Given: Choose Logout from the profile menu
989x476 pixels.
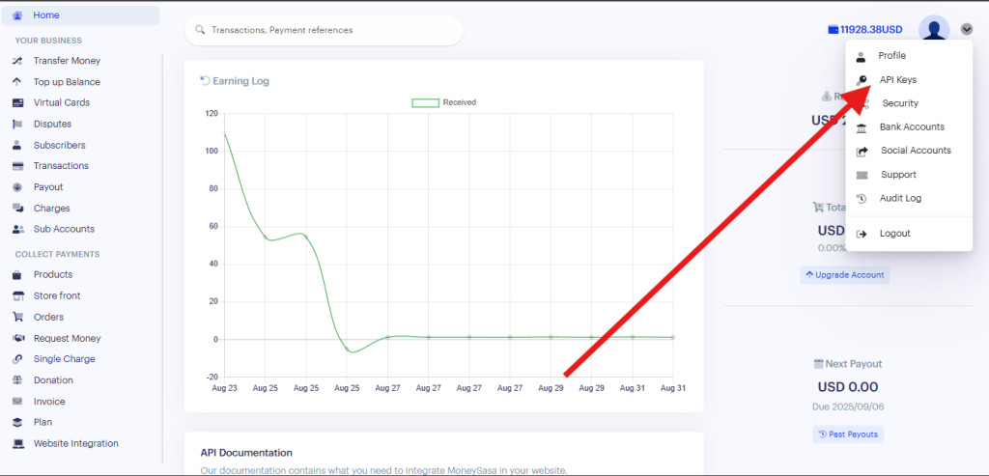Looking at the screenshot, I should tap(894, 234).
